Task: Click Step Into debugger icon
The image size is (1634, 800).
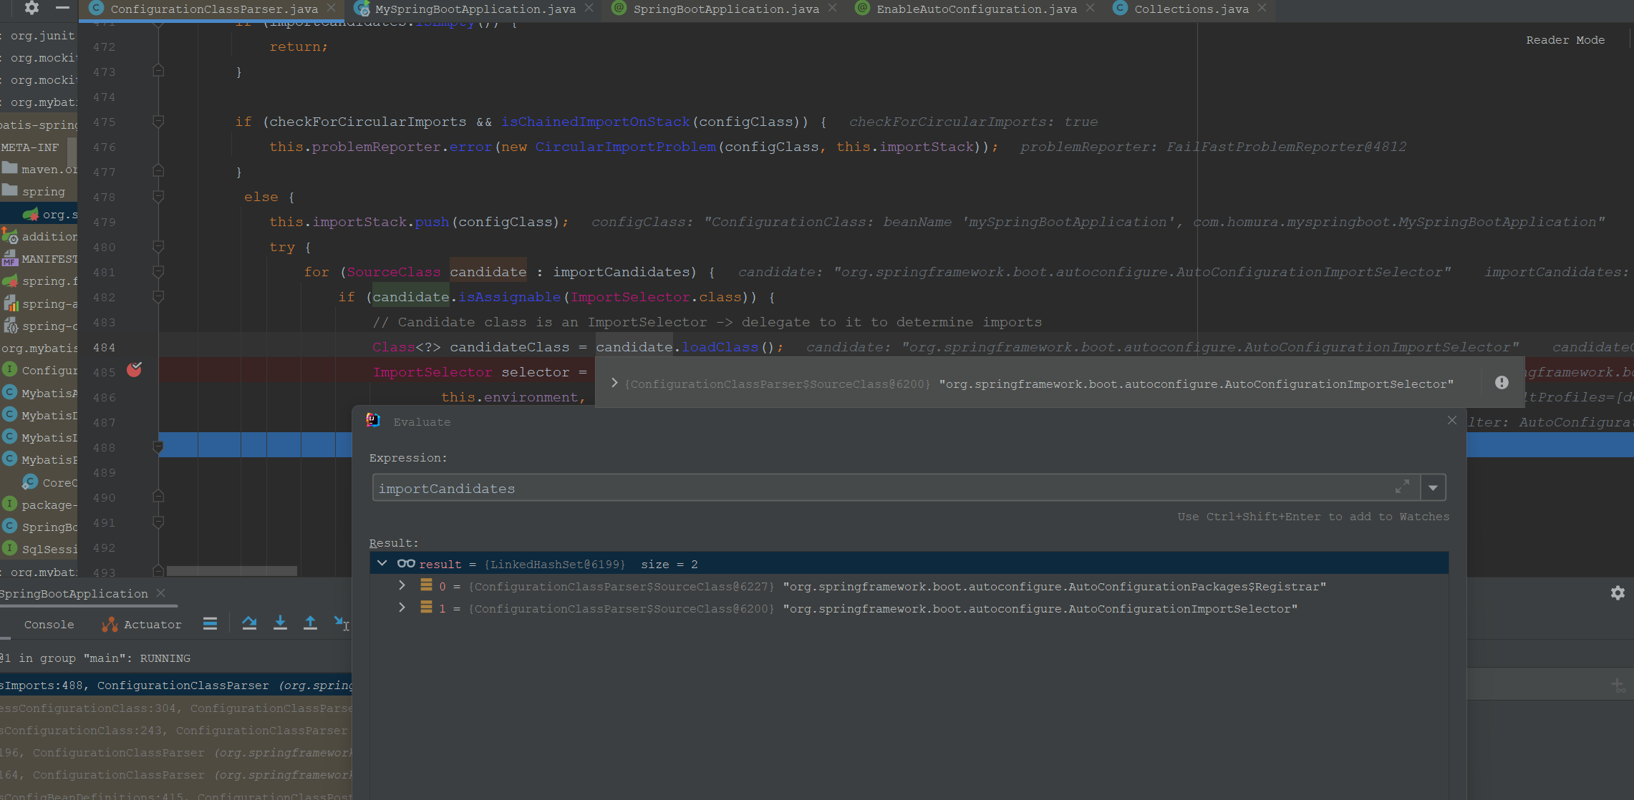Action: (x=280, y=623)
